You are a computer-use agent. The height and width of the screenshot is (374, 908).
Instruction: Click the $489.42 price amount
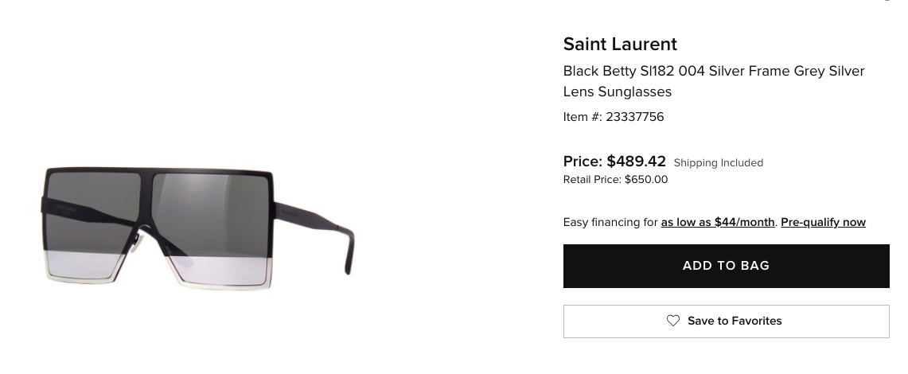point(636,162)
